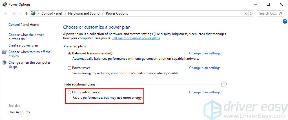
Task: Click the Search Control Panel field
Action: [267, 13]
